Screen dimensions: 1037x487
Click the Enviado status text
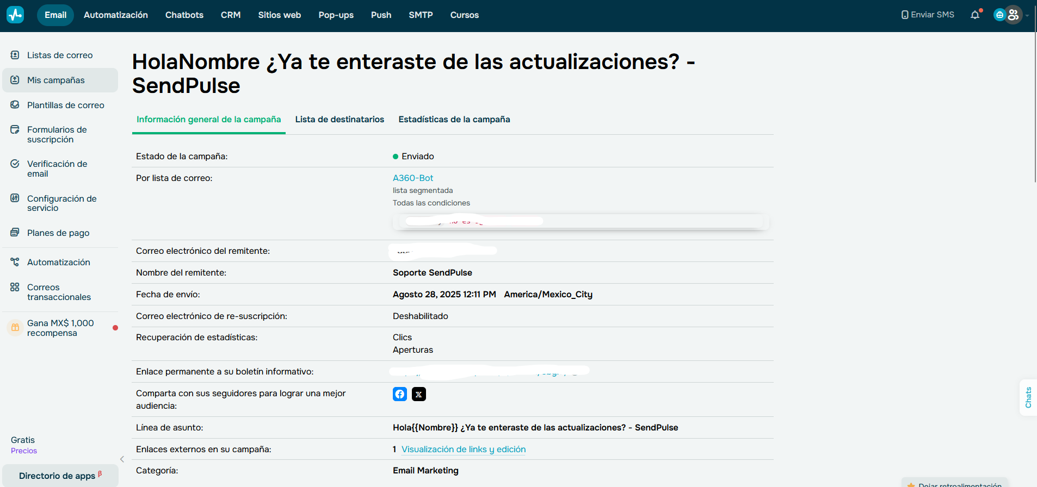point(418,156)
